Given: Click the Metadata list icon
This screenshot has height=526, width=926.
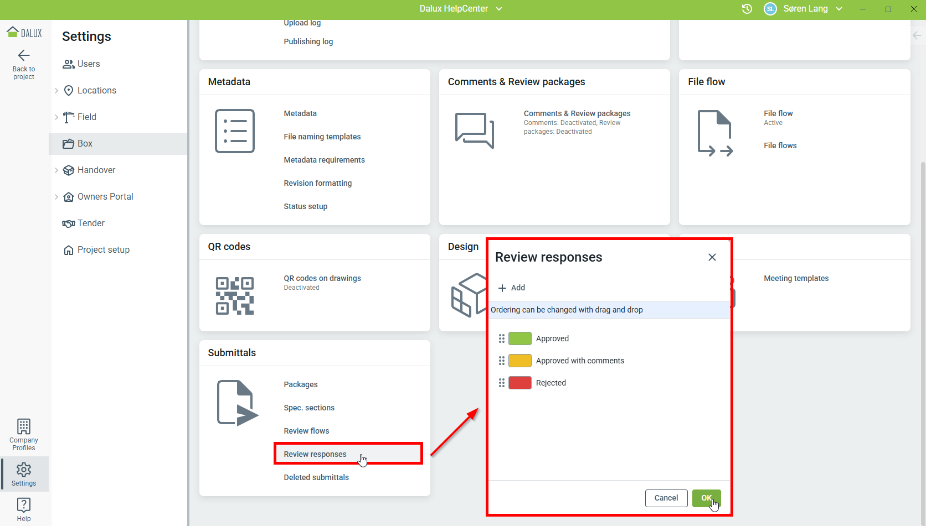Looking at the screenshot, I should [235, 131].
